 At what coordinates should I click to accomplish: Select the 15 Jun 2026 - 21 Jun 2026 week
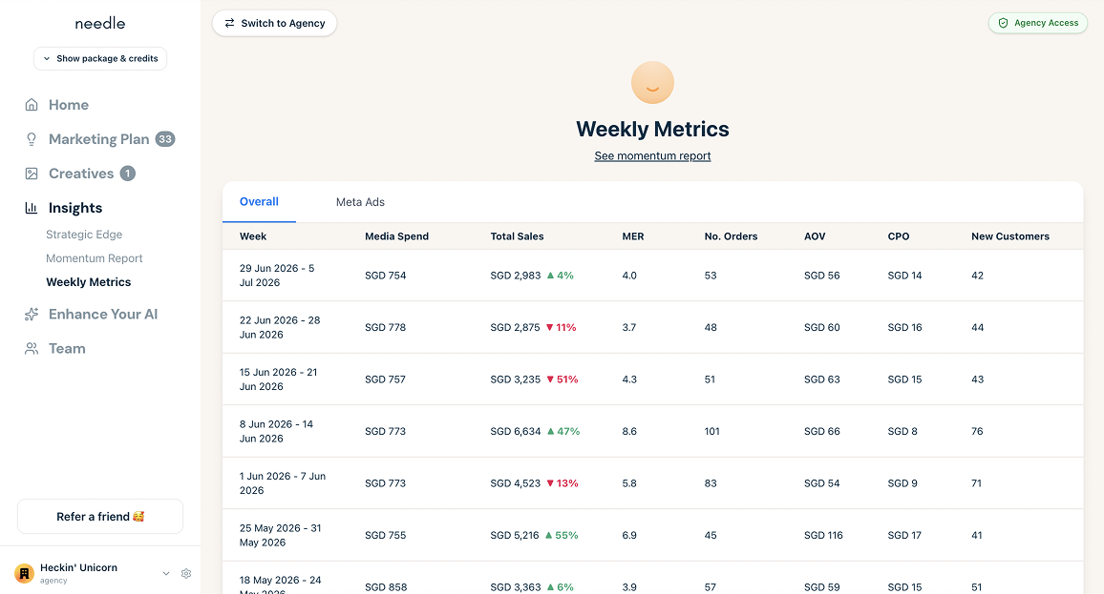278,379
